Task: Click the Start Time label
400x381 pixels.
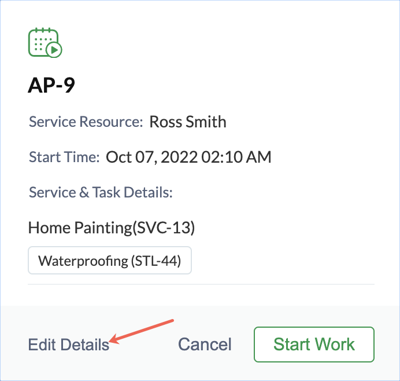Action: 64,157
